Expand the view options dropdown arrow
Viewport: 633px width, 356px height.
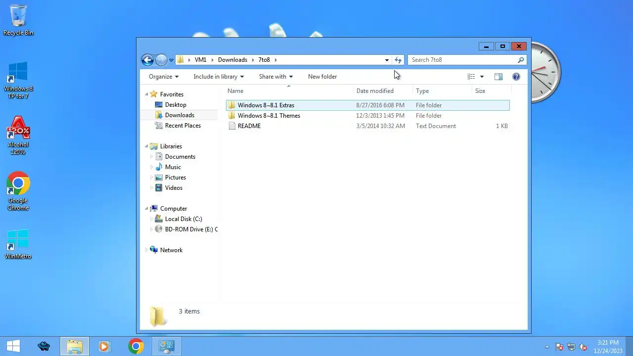click(x=482, y=77)
